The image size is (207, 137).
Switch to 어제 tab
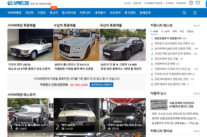174,31
